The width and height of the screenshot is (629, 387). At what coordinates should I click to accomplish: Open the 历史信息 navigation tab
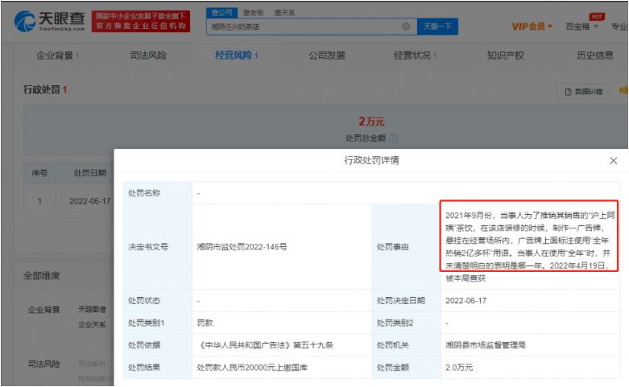(x=595, y=56)
